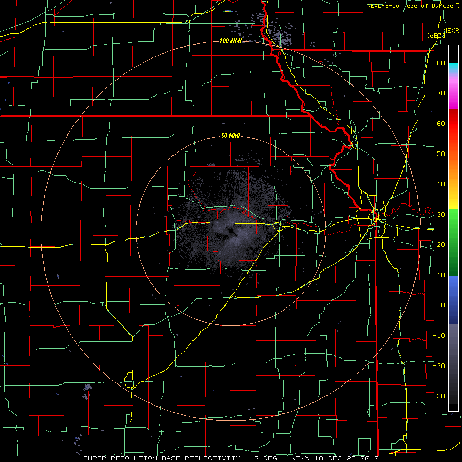Click the blue band of the color bar
The width and height of the screenshot is (462, 462).
(453, 300)
